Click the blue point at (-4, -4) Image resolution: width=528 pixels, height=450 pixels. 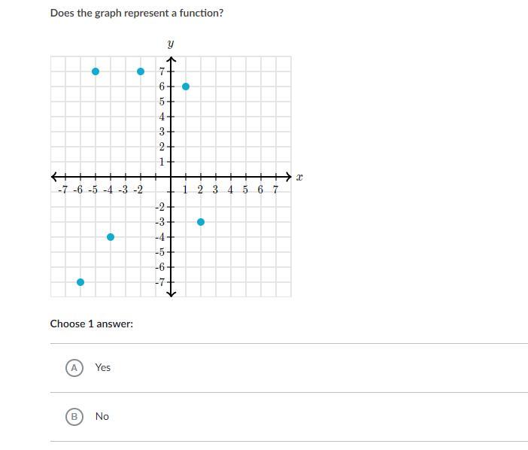click(111, 237)
